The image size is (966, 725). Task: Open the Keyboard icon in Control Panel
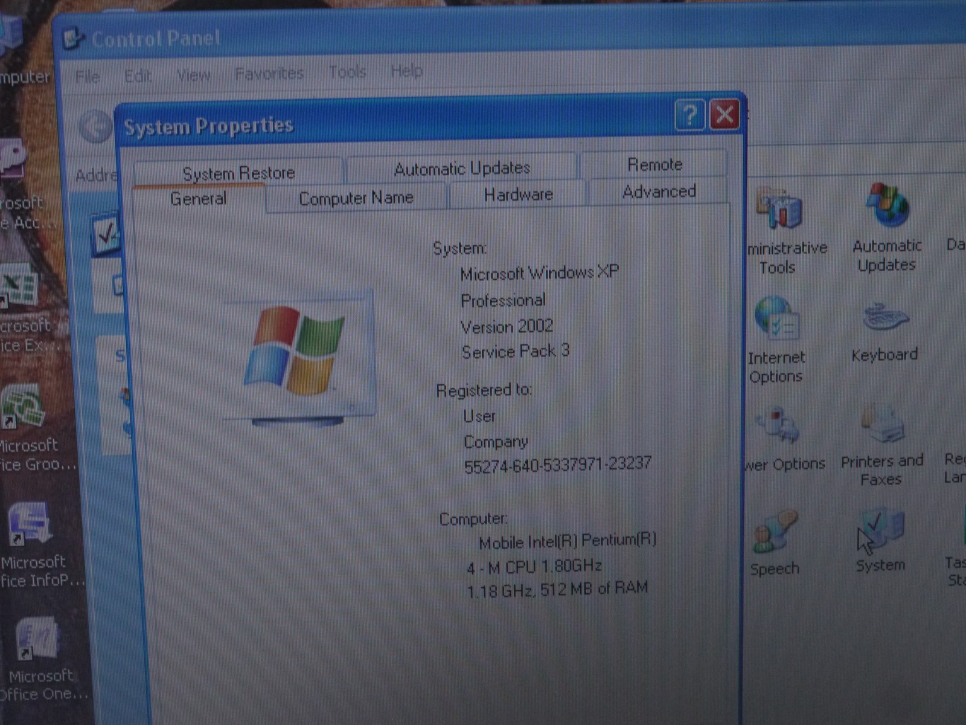coord(885,318)
